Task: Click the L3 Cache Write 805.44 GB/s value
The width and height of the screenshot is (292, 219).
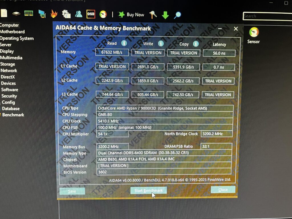Action: click(x=148, y=95)
